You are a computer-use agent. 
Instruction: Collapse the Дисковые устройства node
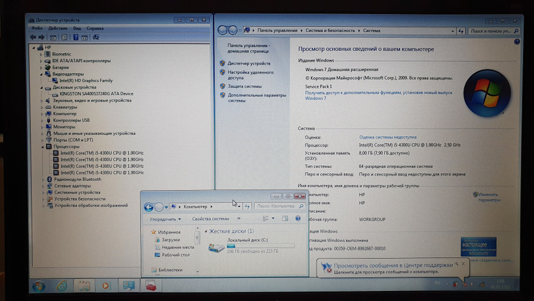[42, 87]
